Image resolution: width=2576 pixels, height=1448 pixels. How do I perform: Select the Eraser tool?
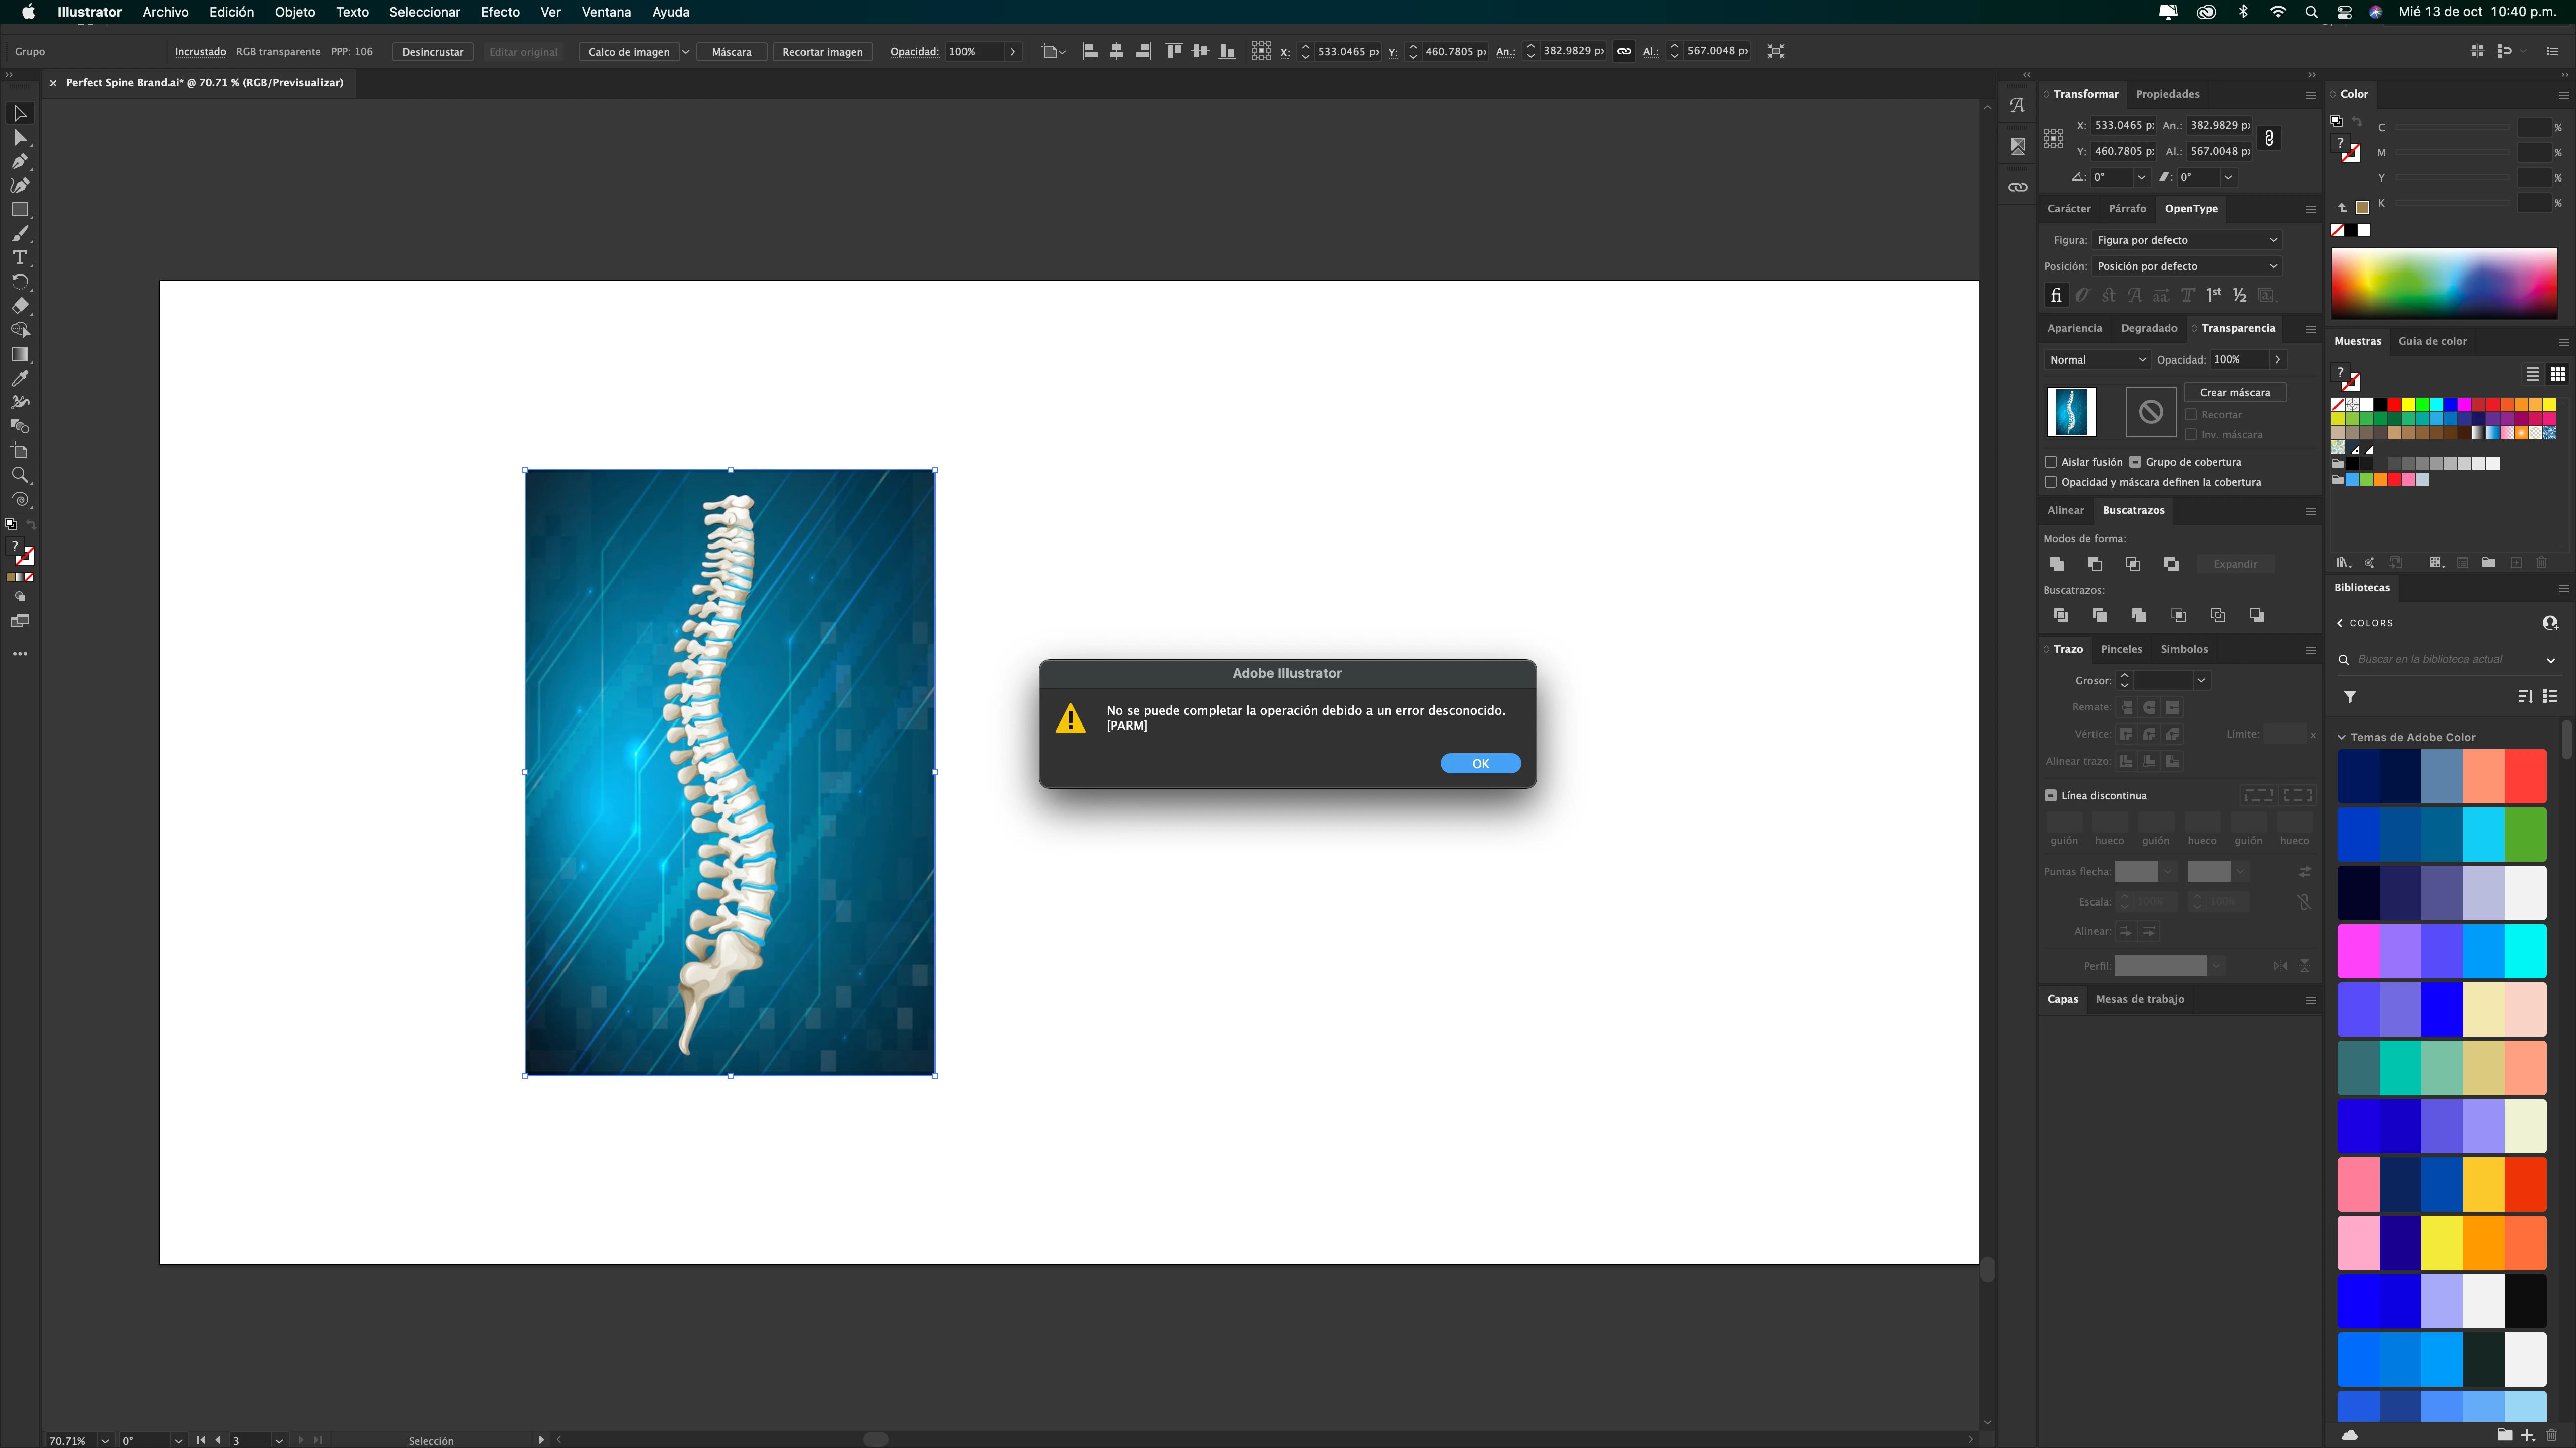20,306
